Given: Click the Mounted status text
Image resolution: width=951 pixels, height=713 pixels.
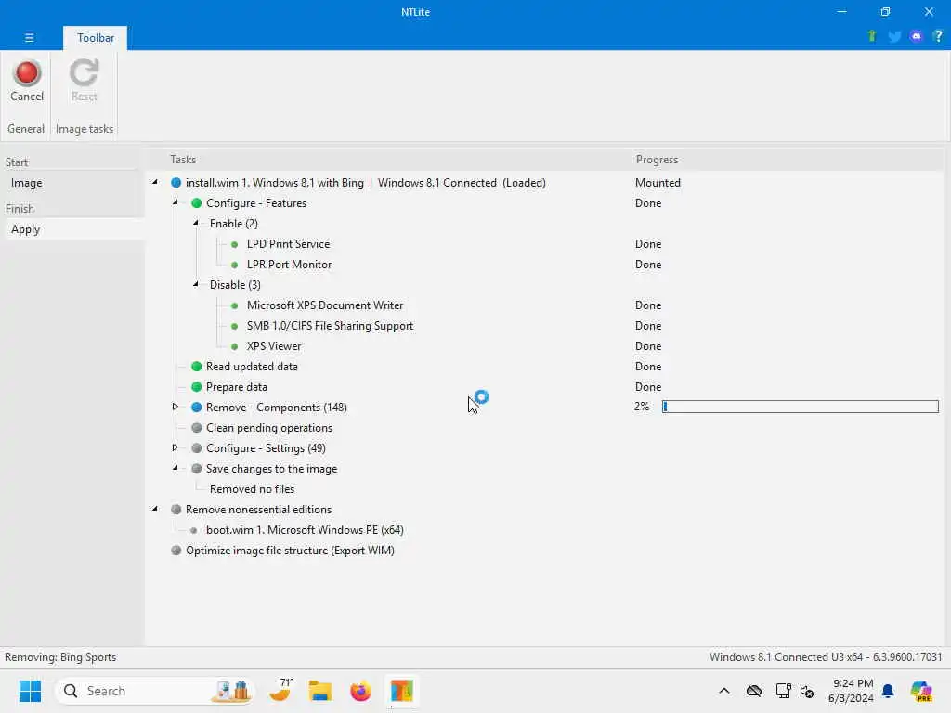Looking at the screenshot, I should 658,183.
